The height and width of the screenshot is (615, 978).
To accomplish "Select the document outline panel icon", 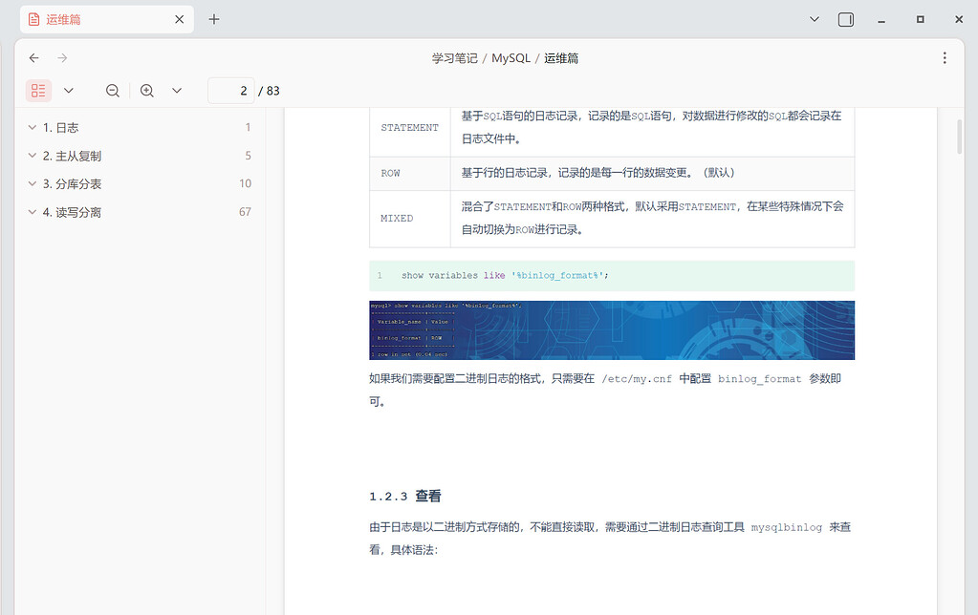I will click(38, 90).
